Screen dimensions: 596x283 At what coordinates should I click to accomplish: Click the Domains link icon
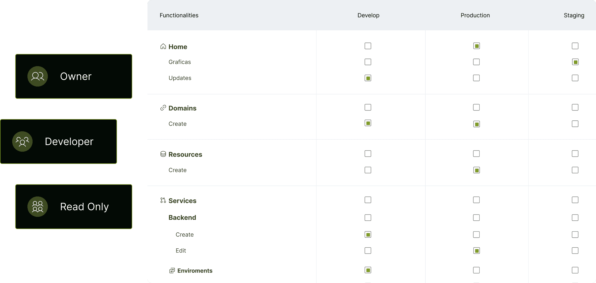(163, 108)
